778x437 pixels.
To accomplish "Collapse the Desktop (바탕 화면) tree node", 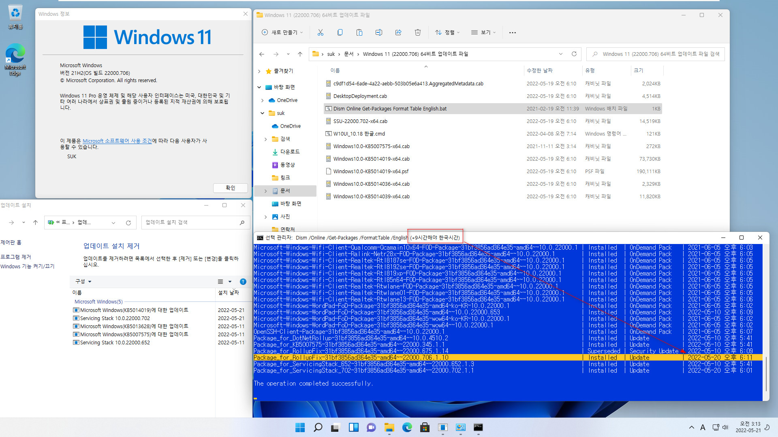I will click(x=259, y=87).
